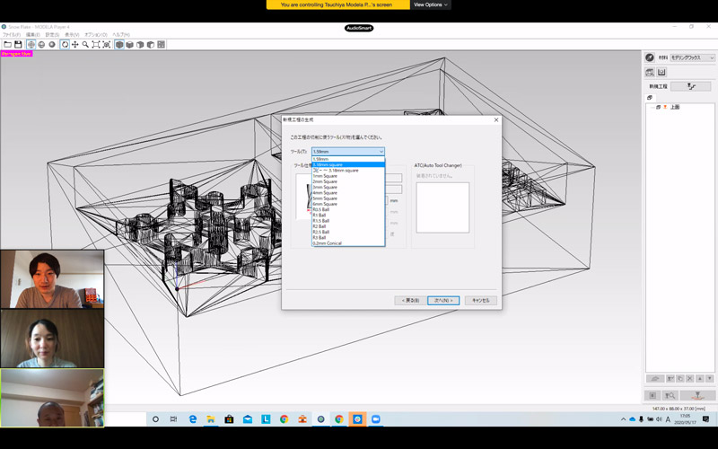Choose 0.2mm Conical tool option
718x449 pixels.
click(348, 243)
